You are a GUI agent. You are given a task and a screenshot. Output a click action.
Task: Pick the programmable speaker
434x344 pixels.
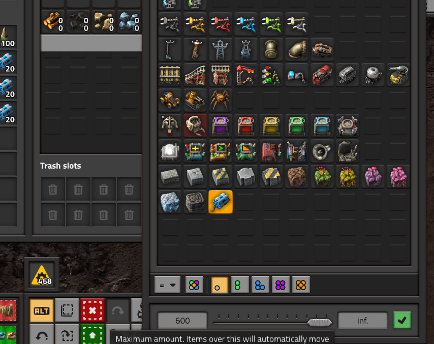click(322, 151)
